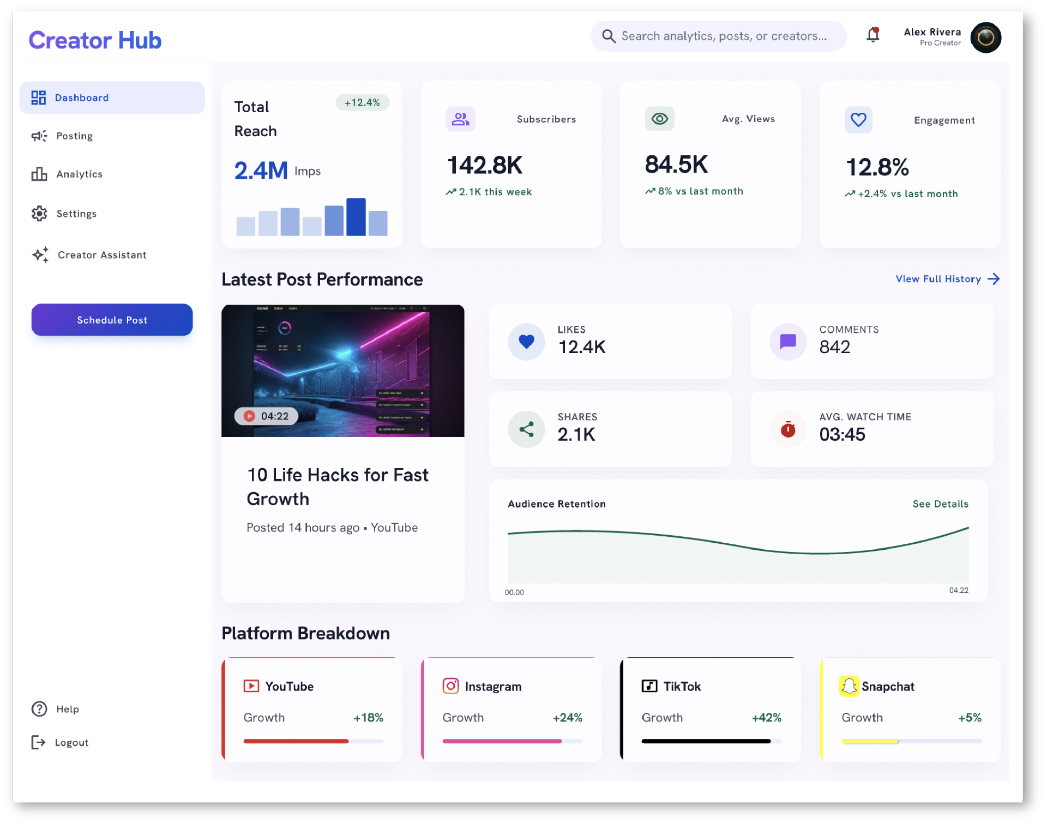This screenshot has width=1047, height=825.
Task: Click the Dashboard grid icon in sidebar
Action: point(38,98)
